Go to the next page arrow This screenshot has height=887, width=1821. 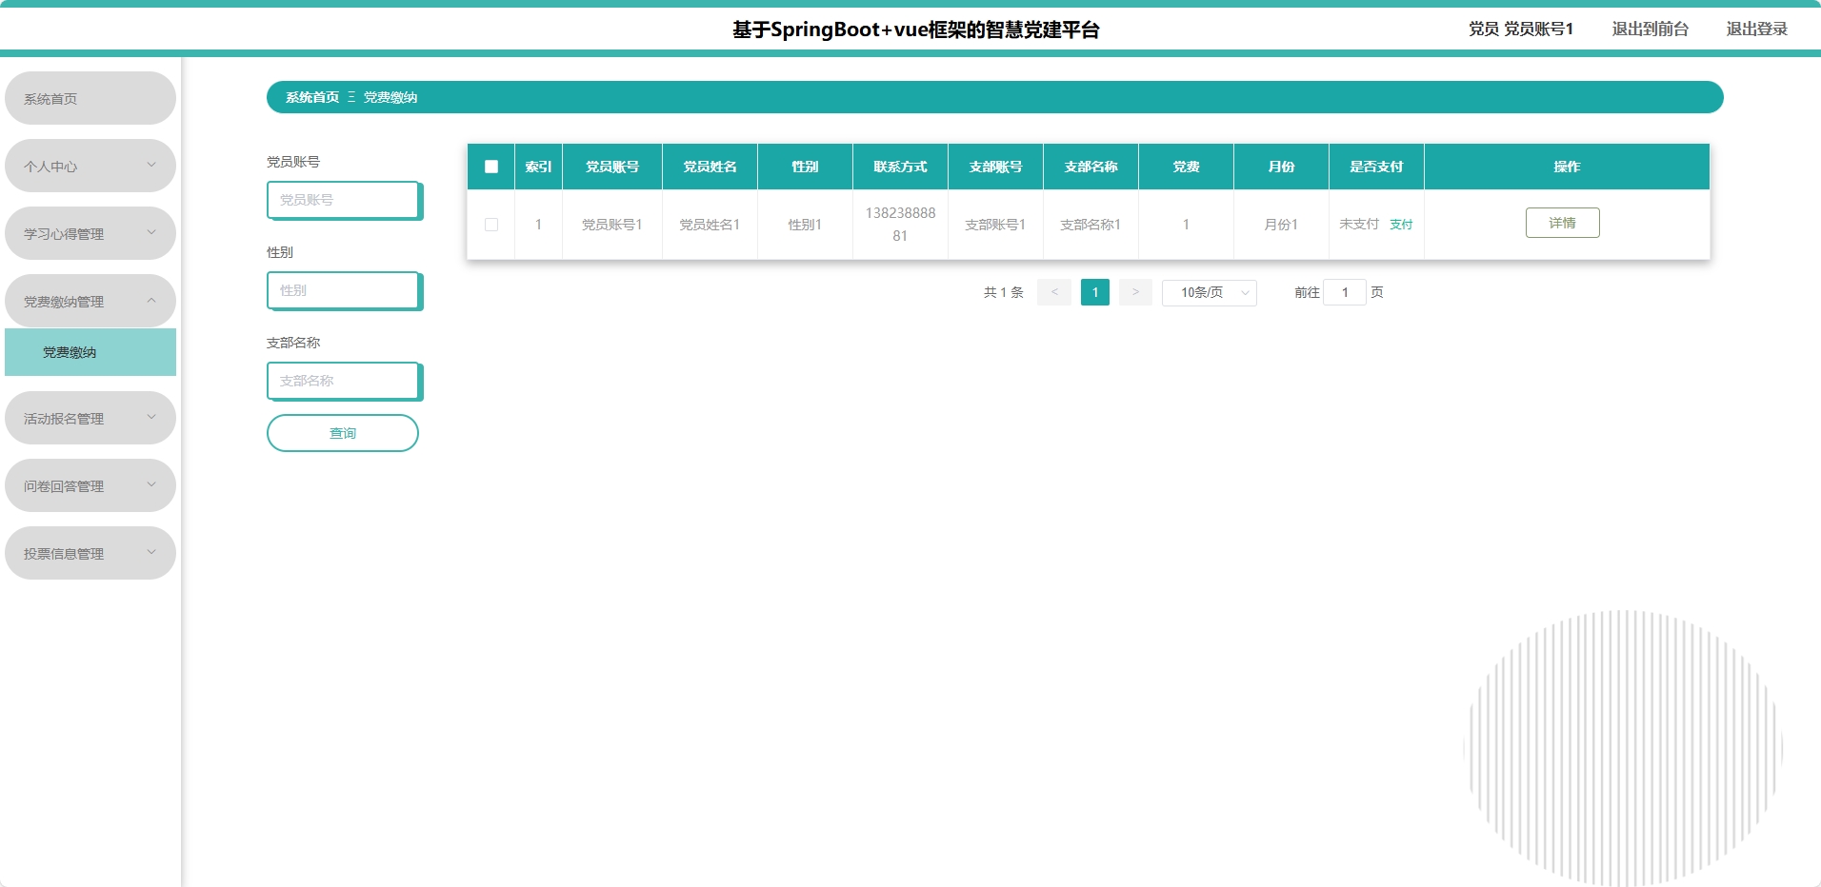pyautogui.click(x=1135, y=292)
